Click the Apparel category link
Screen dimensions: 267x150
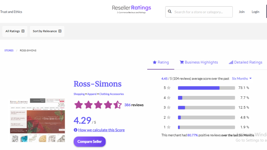pos(92,94)
